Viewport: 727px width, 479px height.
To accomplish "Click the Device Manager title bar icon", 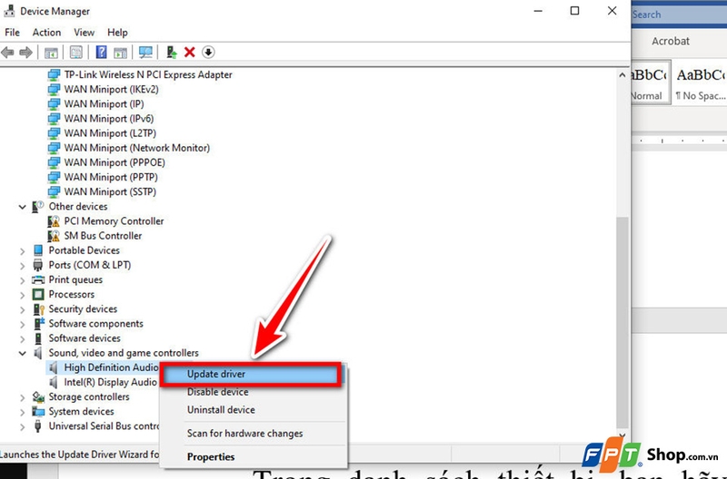I will [x=9, y=10].
